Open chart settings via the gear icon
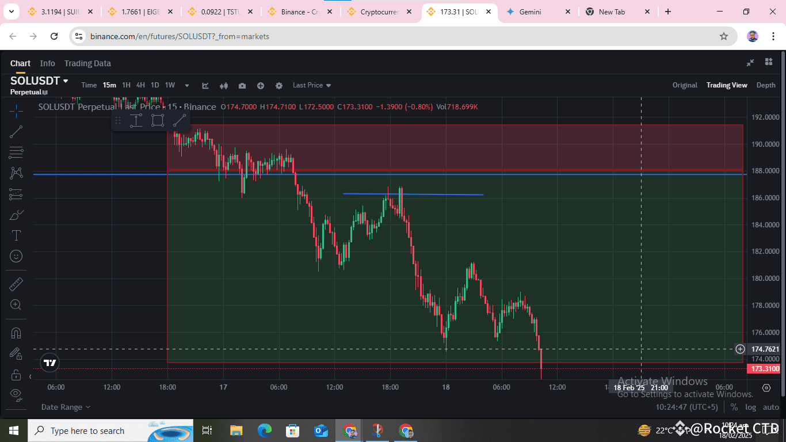Image resolution: width=786 pixels, height=442 pixels. (x=279, y=85)
